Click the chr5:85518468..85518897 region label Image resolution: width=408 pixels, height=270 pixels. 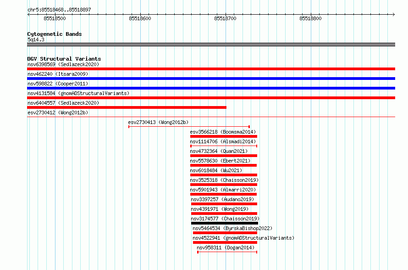pyautogui.click(x=59, y=10)
